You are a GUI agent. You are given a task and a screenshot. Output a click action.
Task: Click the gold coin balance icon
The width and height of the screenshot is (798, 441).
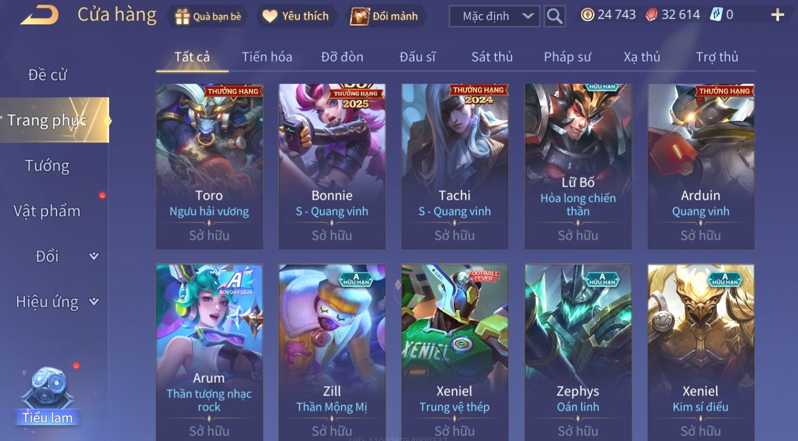[587, 15]
